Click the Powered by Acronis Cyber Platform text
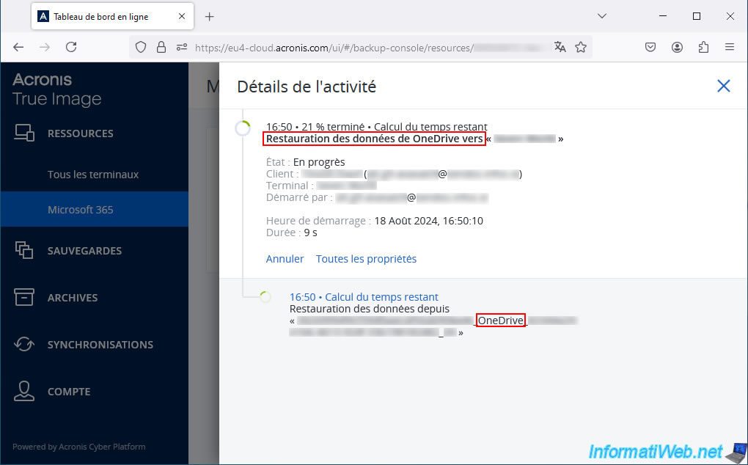Image resolution: width=748 pixels, height=465 pixels. click(x=78, y=447)
